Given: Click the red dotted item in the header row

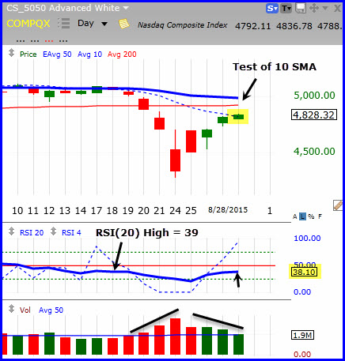Looking at the screenshot, I should (49, 41).
